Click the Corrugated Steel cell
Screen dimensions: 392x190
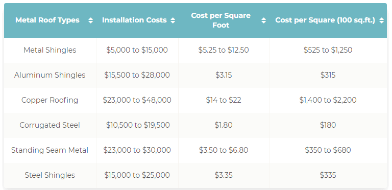tap(50, 125)
